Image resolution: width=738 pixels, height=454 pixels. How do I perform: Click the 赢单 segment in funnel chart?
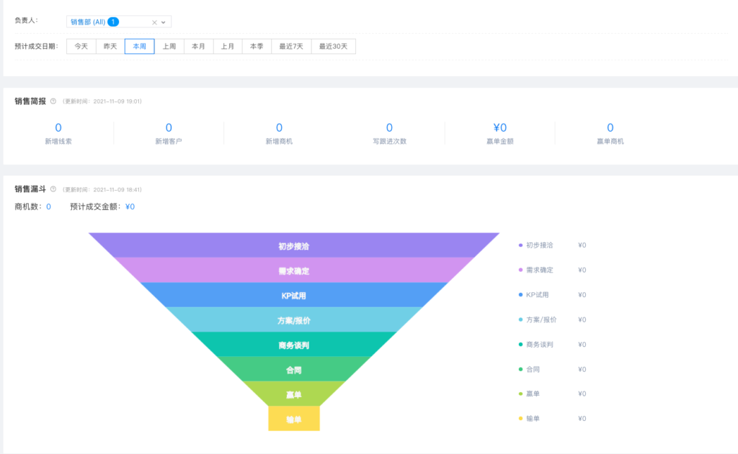294,394
